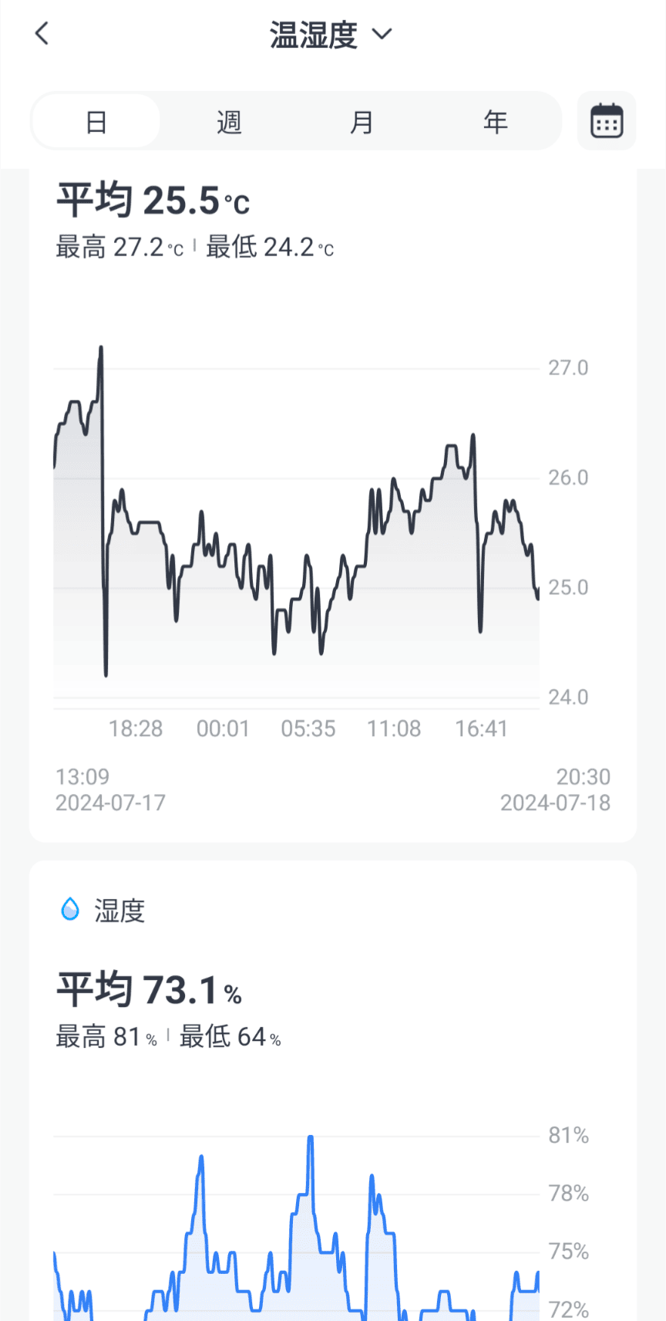666x1321 pixels.
Task: Show the 年 yearly view
Action: pos(495,122)
